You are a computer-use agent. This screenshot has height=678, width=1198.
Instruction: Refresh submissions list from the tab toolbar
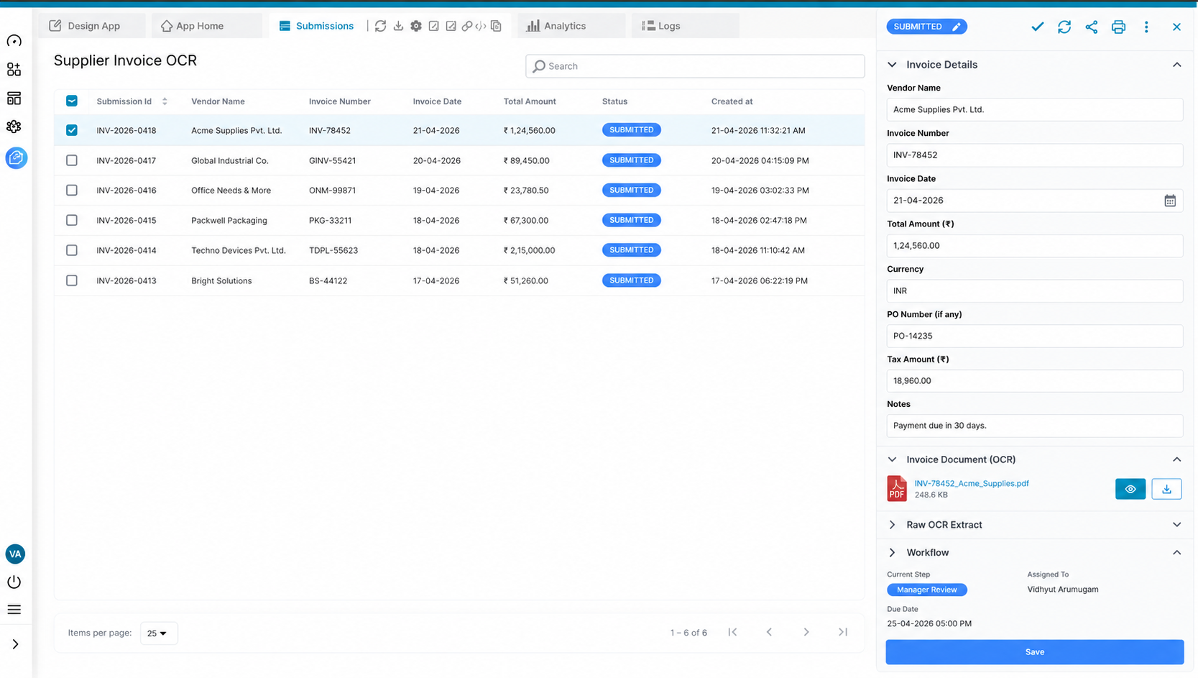(x=380, y=26)
